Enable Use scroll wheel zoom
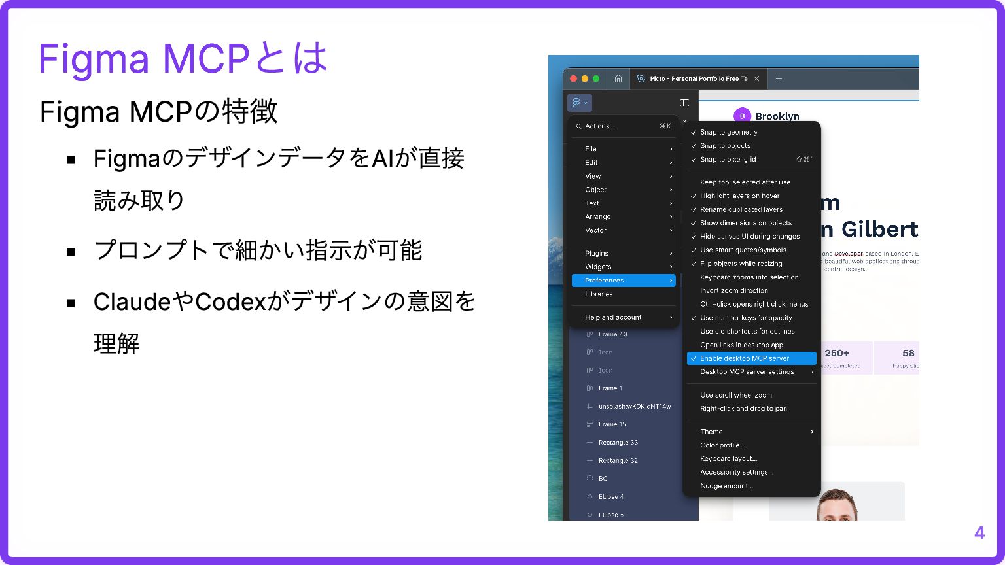Screen dimensions: 1005x565 point(752,395)
